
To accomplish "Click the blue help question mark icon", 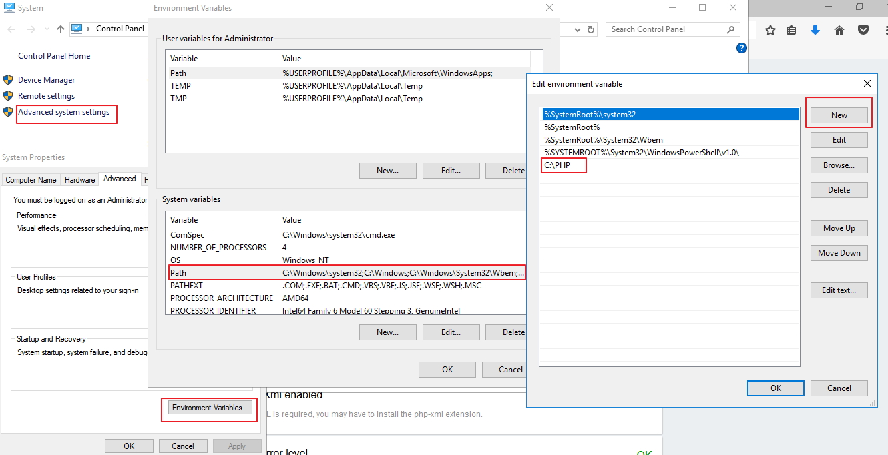I will pos(741,48).
